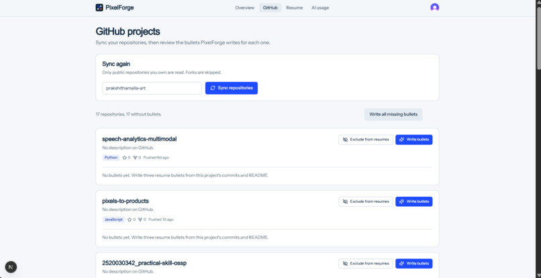Click the 'Pushed 7d ago' text
This screenshot has width=541, height=278.
pyautogui.click(x=161, y=220)
